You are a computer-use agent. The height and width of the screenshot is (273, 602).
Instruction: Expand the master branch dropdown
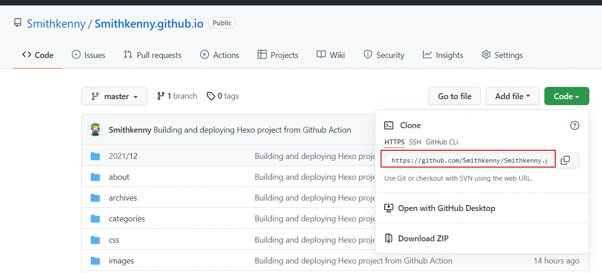[114, 96]
